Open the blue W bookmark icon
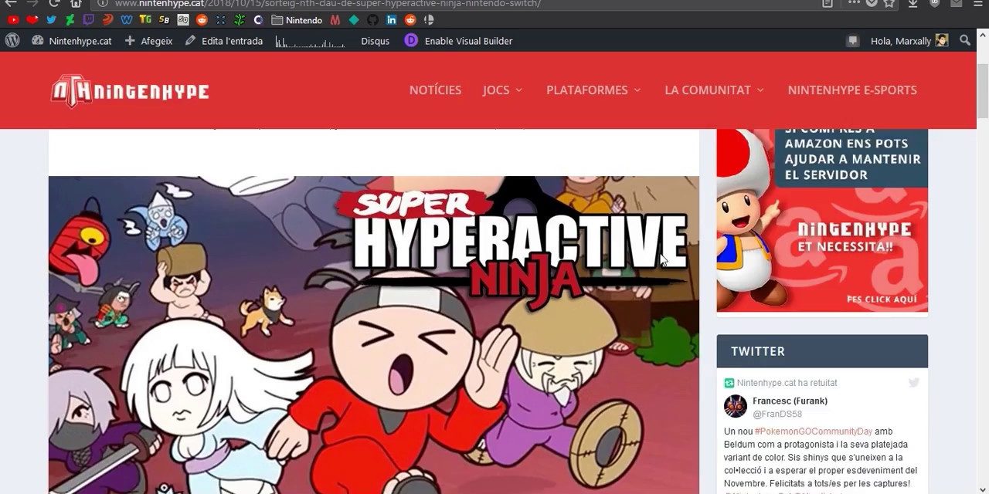Screen dimensions: 989x494 pyautogui.click(x=127, y=20)
